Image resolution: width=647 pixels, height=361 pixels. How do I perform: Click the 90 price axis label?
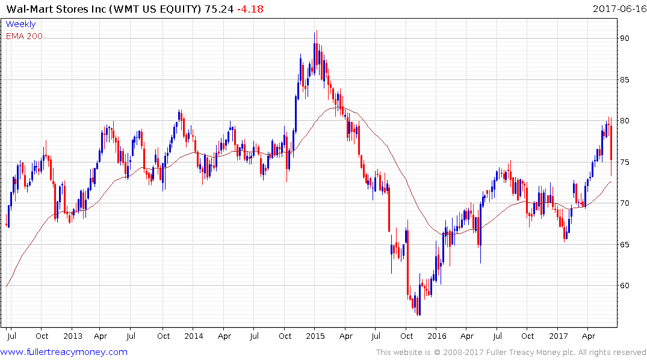coord(624,39)
